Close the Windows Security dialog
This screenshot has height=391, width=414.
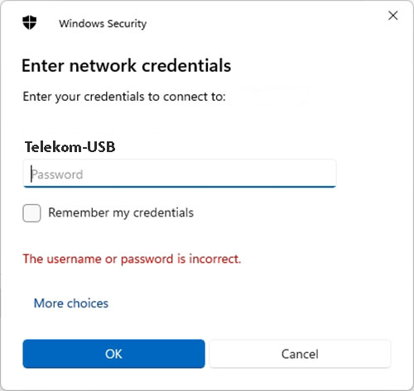(x=393, y=16)
